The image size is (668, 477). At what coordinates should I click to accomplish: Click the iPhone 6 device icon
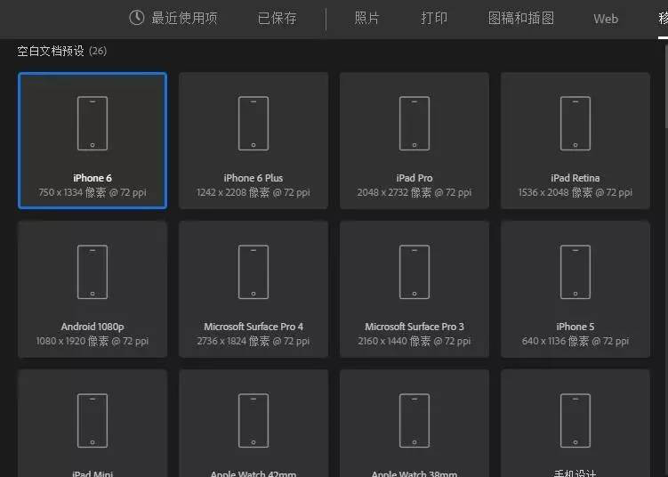coord(93,123)
